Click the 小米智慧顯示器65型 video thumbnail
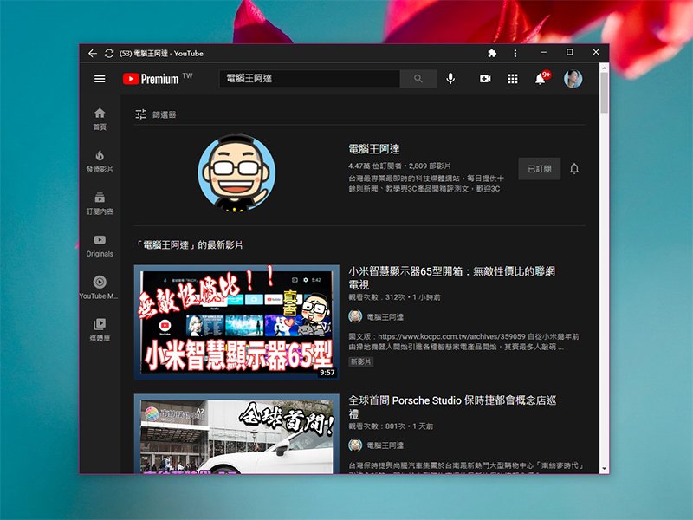The width and height of the screenshot is (693, 520). [x=236, y=322]
